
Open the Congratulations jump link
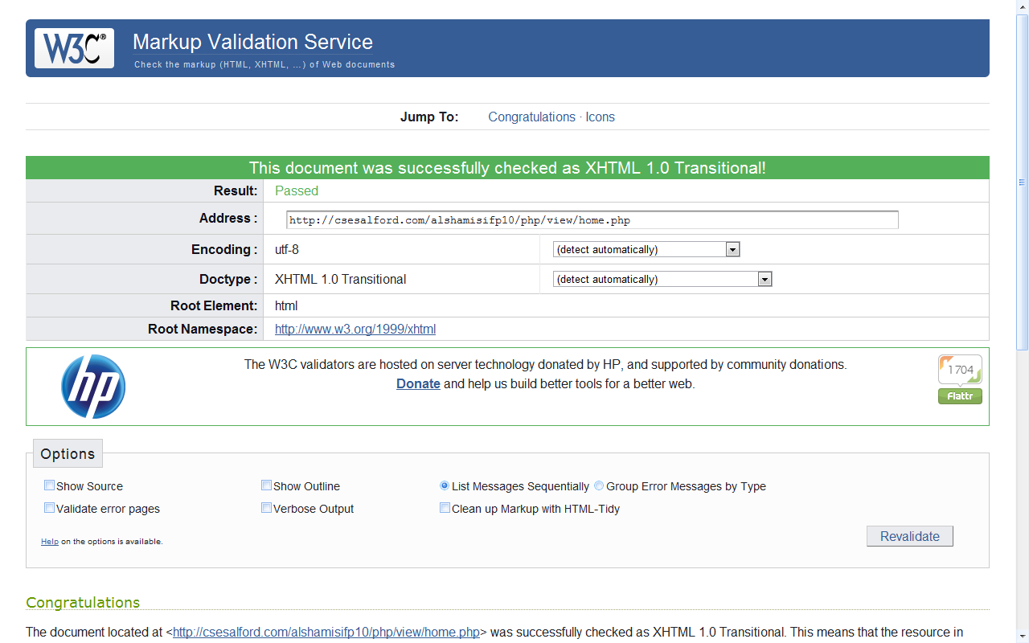(531, 117)
